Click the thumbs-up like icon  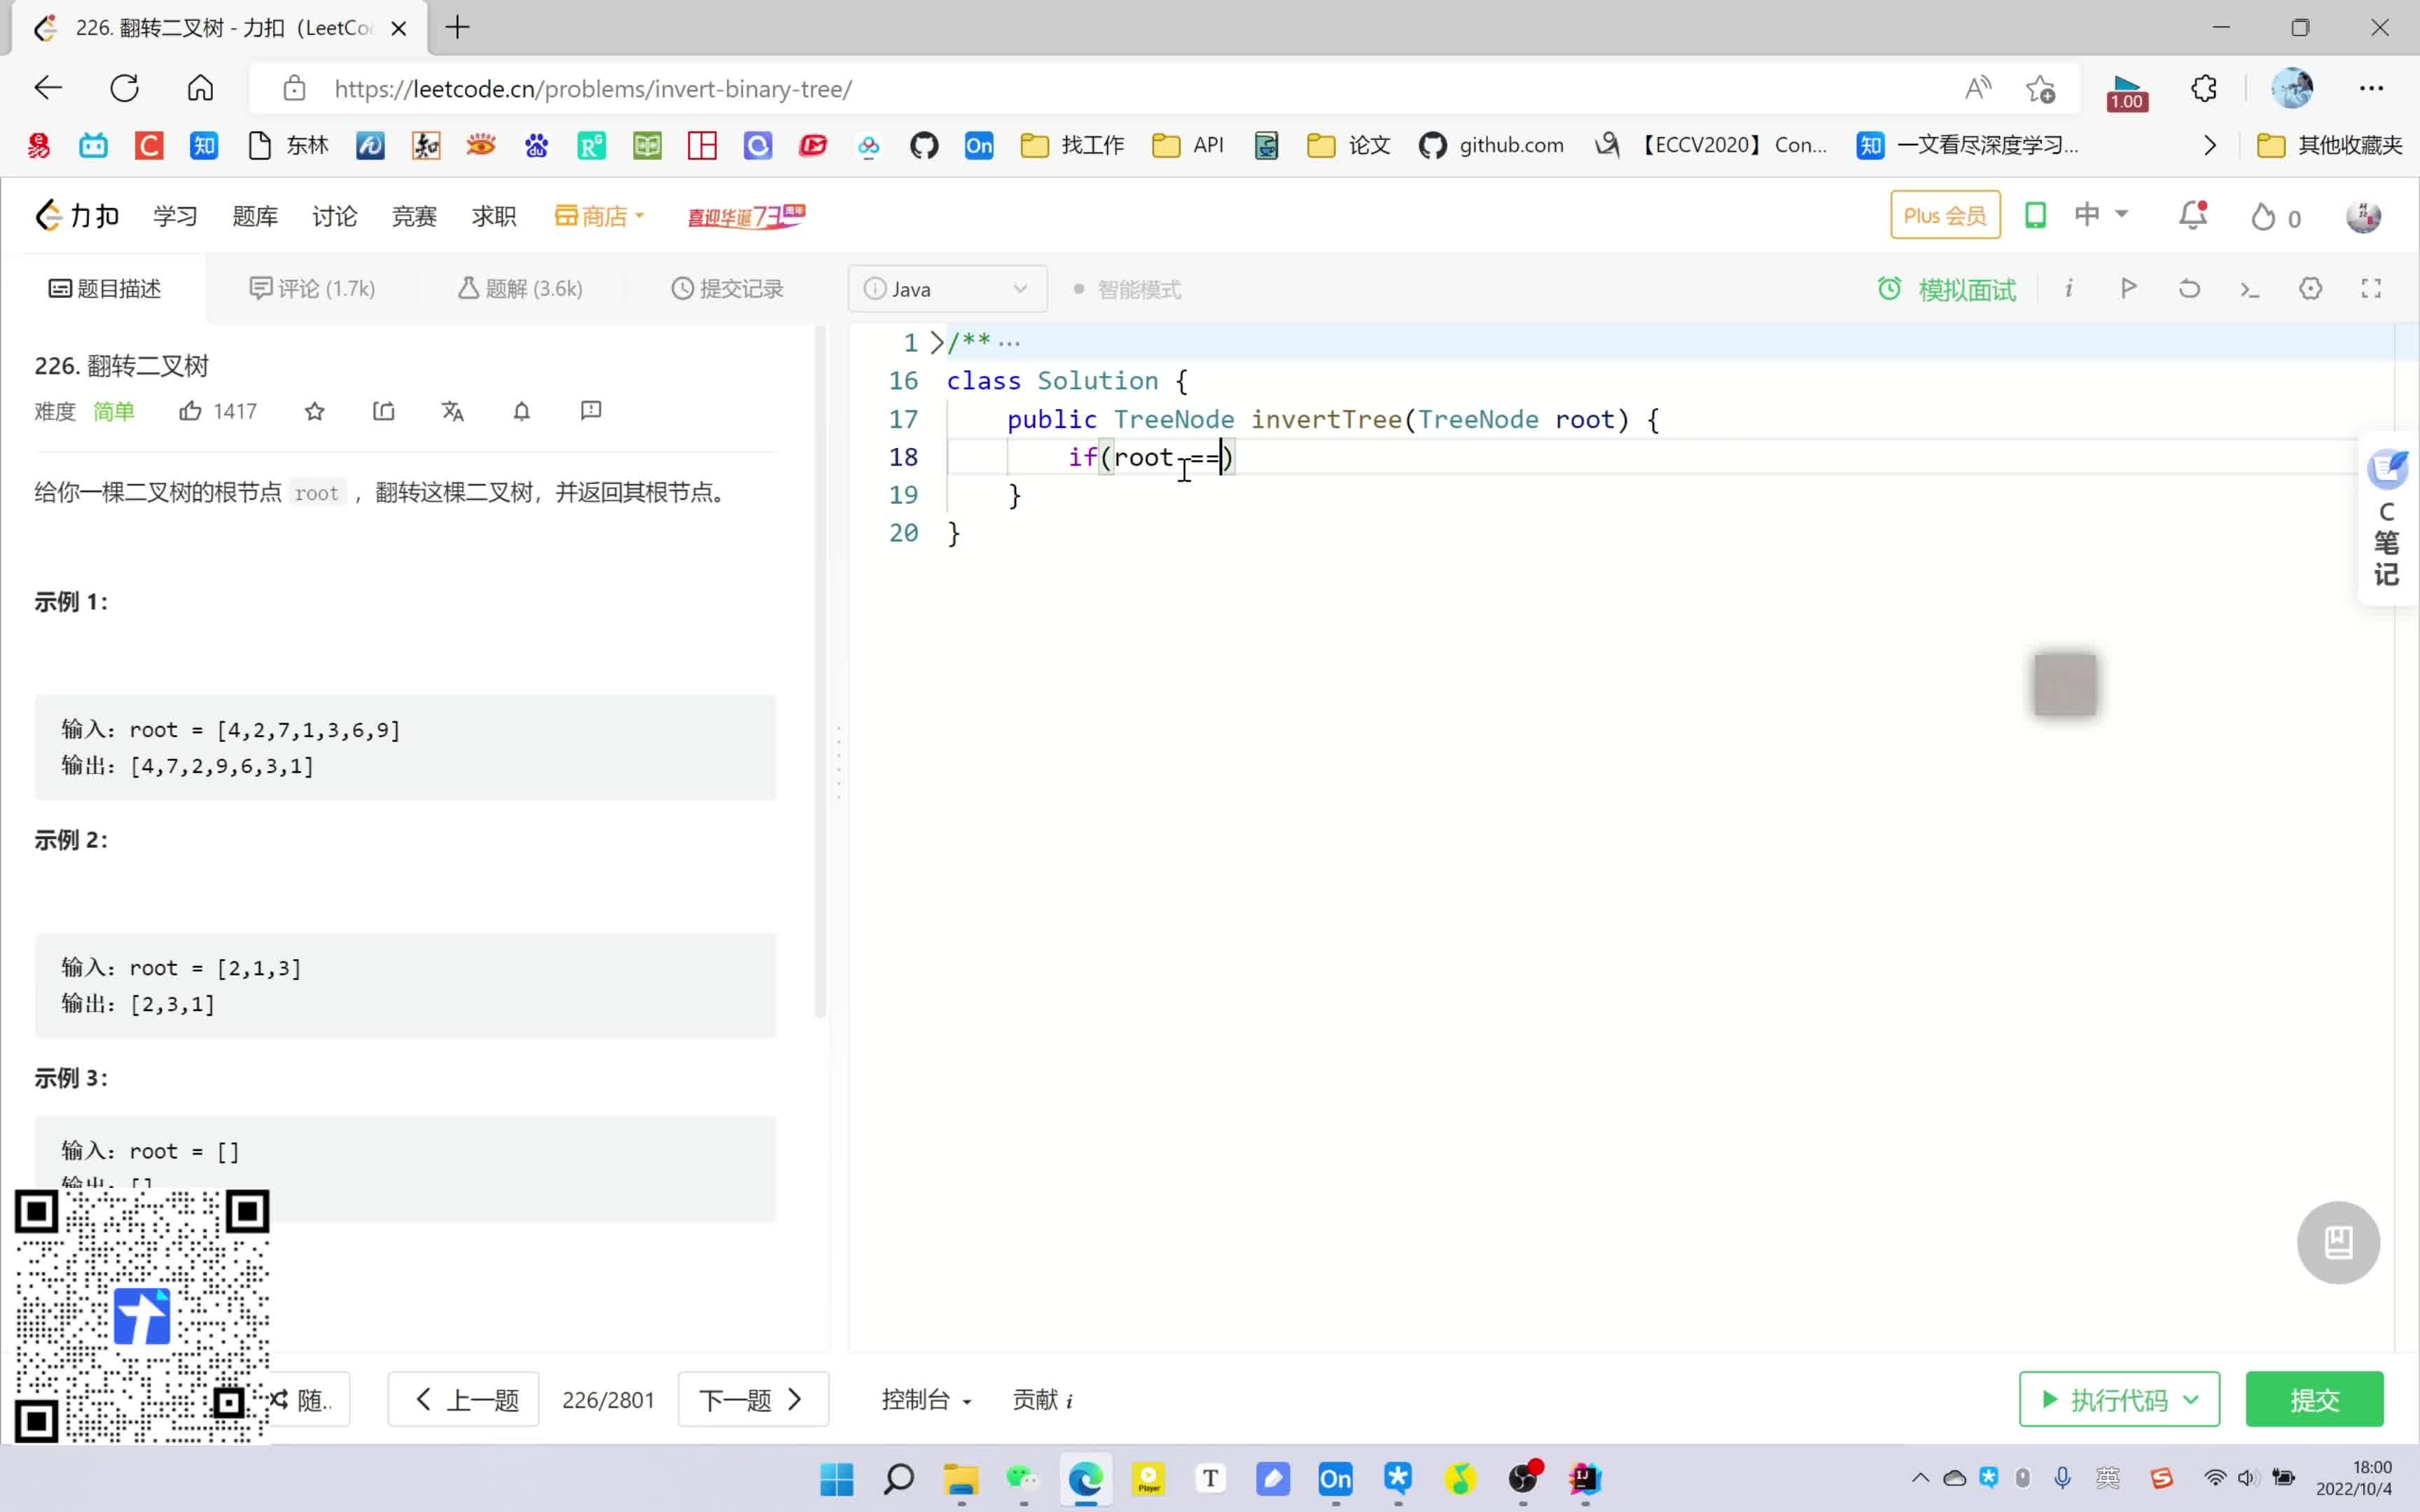(x=190, y=411)
